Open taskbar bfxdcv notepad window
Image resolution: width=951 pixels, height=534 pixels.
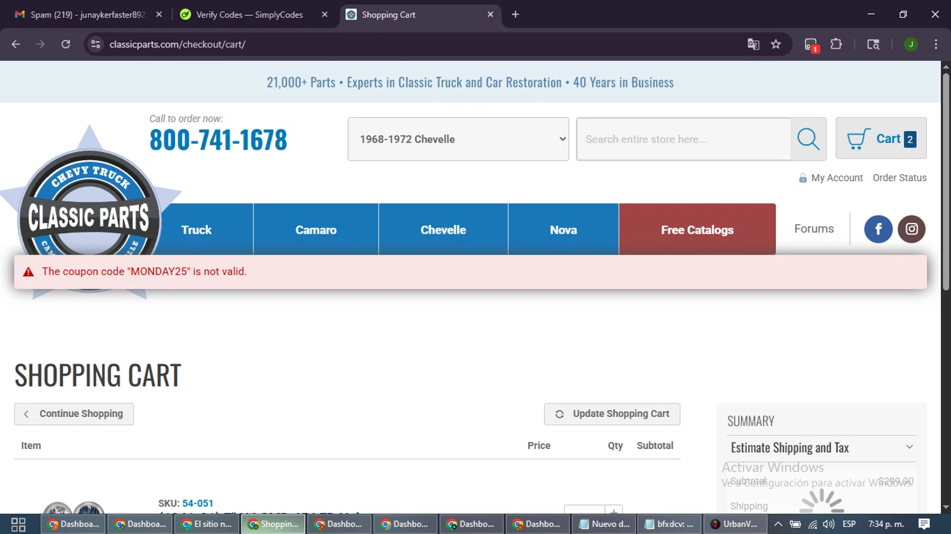[669, 524]
